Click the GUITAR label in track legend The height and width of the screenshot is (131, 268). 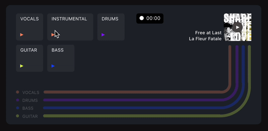coord(30,116)
